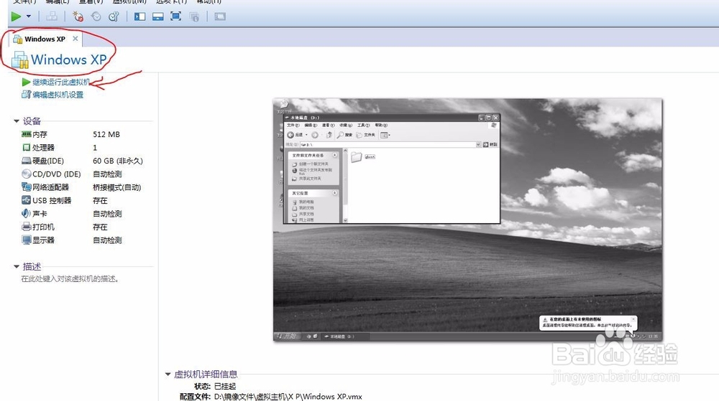Toggle the thumbnail bar view icon

coord(157,16)
